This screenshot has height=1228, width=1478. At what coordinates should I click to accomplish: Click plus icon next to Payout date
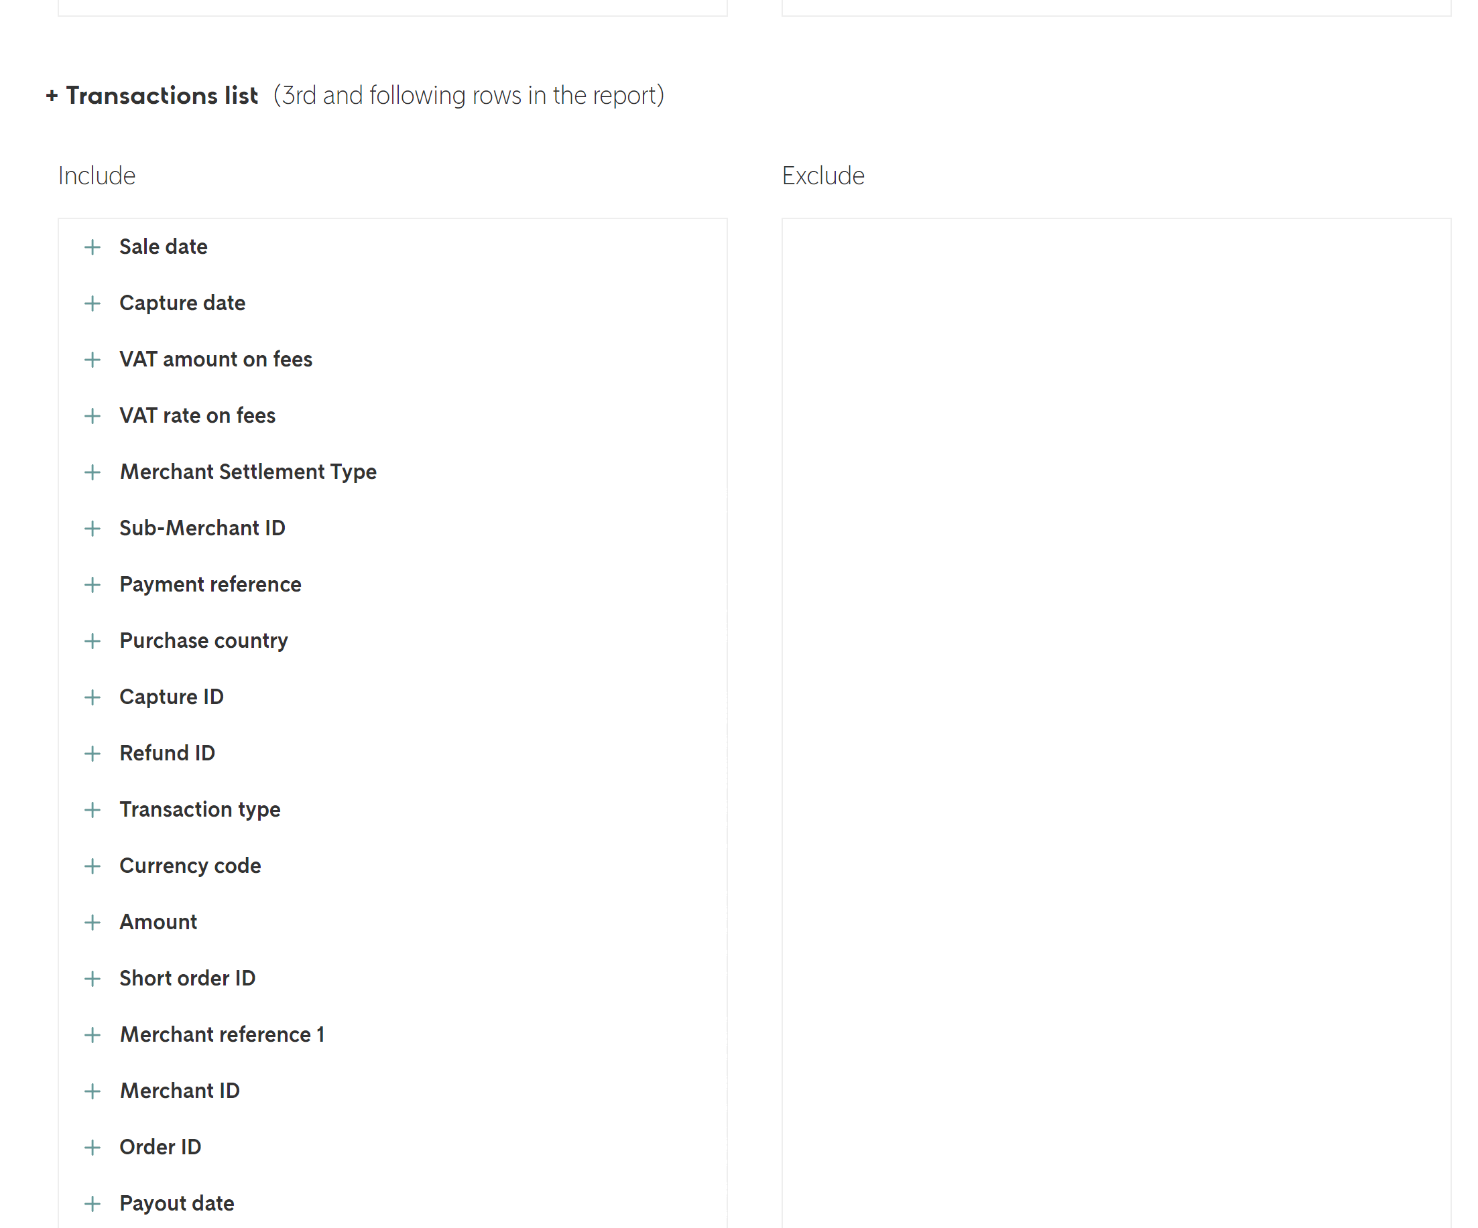pyautogui.click(x=93, y=1203)
